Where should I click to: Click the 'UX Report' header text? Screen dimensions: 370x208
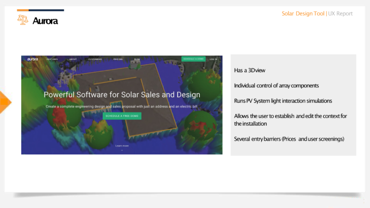pyautogui.click(x=340, y=14)
